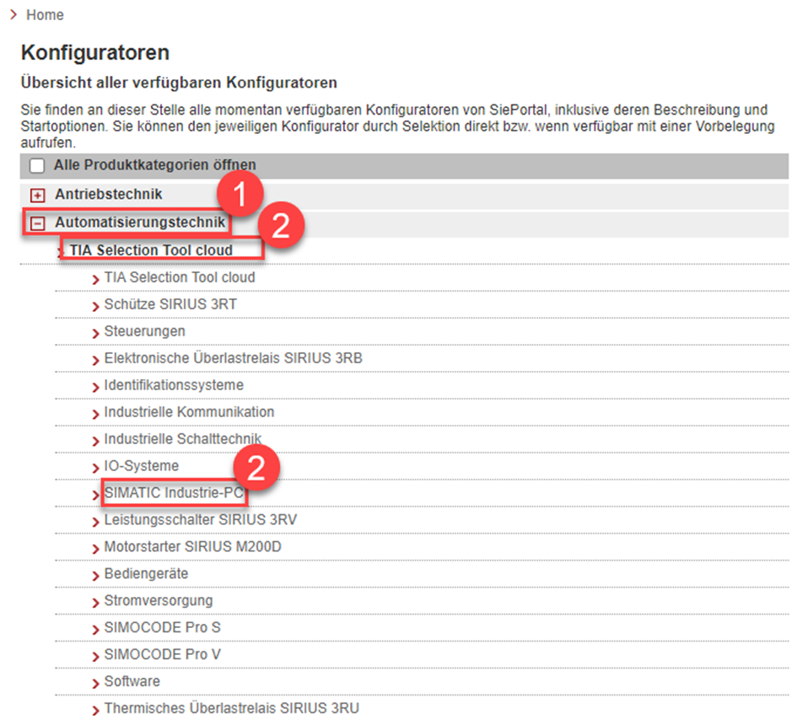Click chevron arrow before Stromversorgung
The height and width of the screenshot is (719, 797).
(95, 602)
